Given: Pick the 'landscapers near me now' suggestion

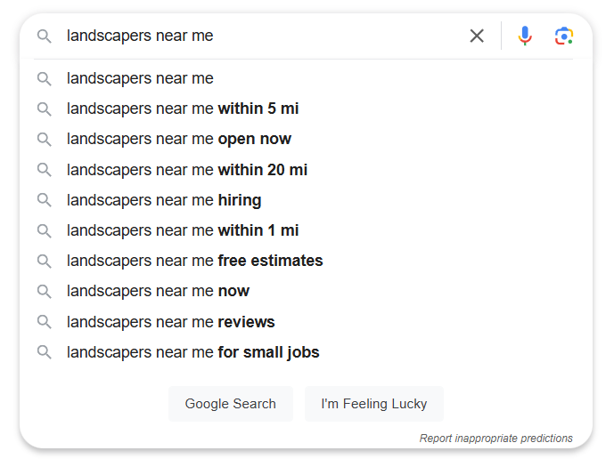Looking at the screenshot, I should 304,291.
